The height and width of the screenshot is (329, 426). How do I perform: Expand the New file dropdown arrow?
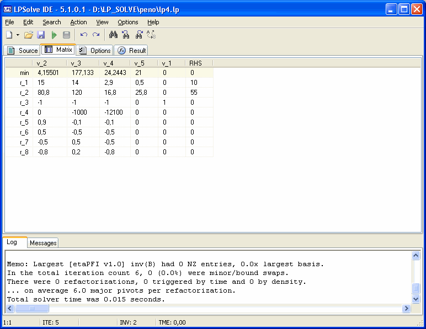(18, 35)
